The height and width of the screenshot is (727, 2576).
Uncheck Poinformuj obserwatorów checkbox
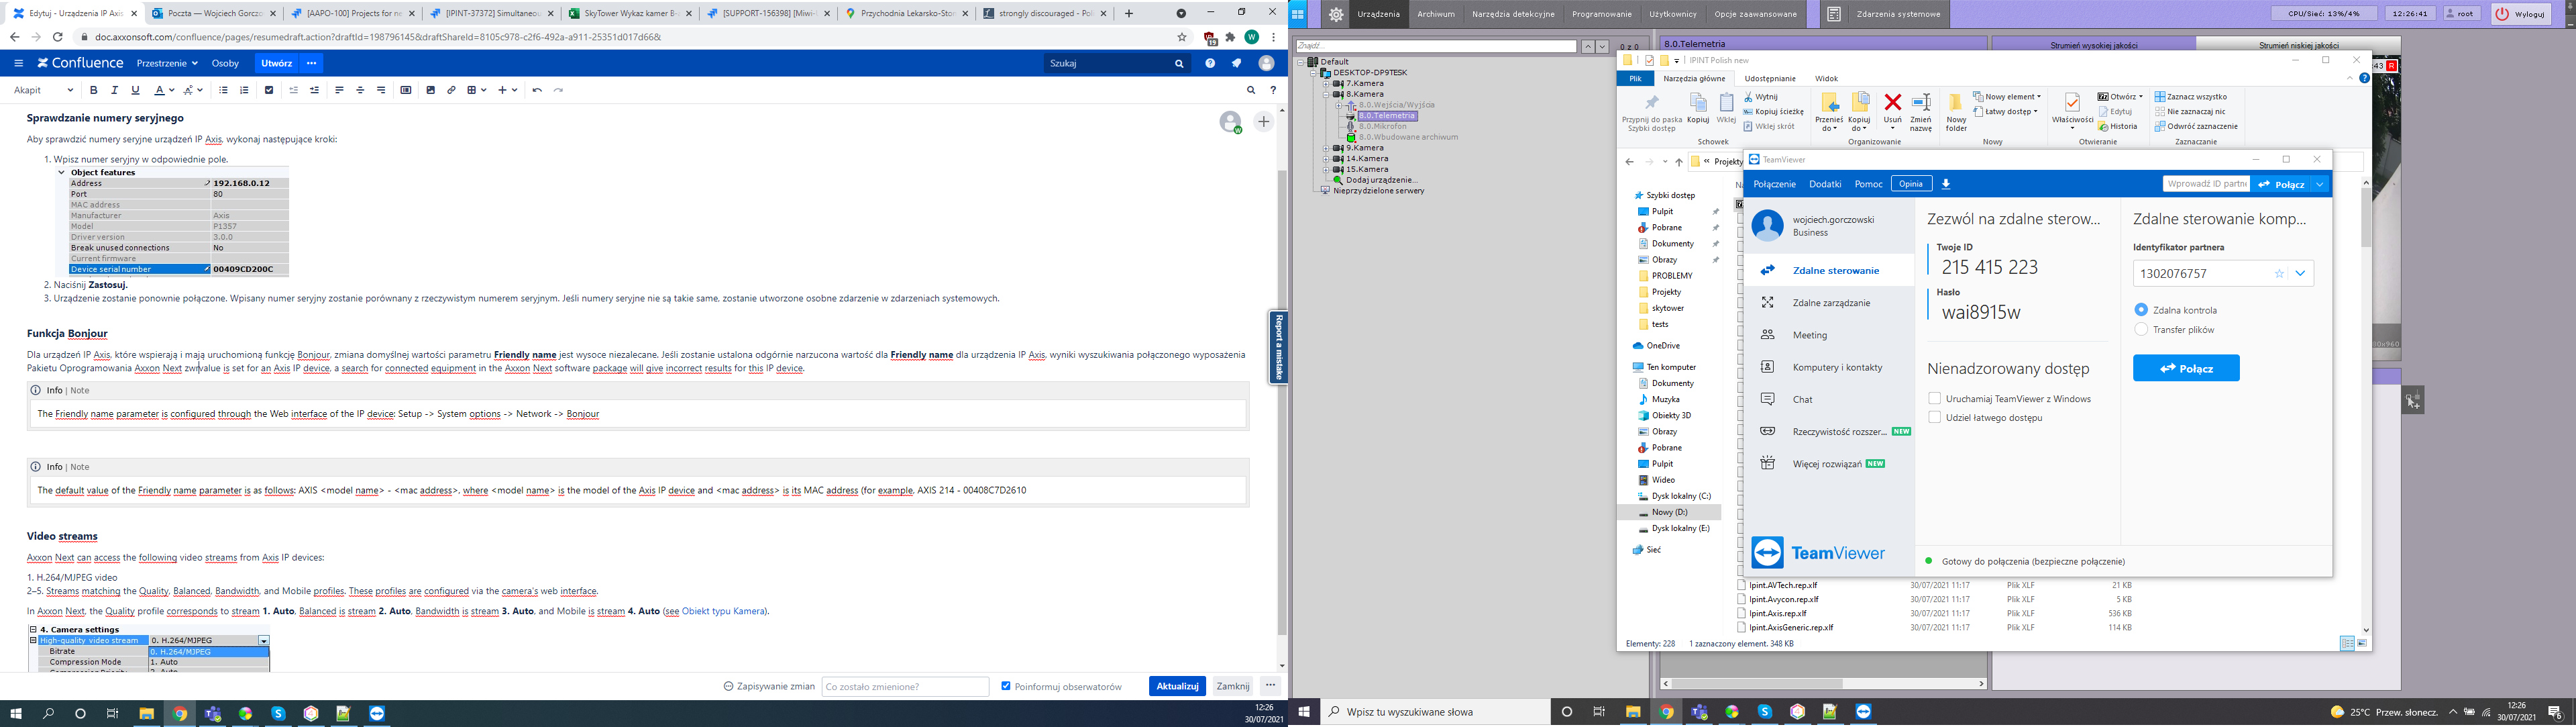click(x=1006, y=686)
